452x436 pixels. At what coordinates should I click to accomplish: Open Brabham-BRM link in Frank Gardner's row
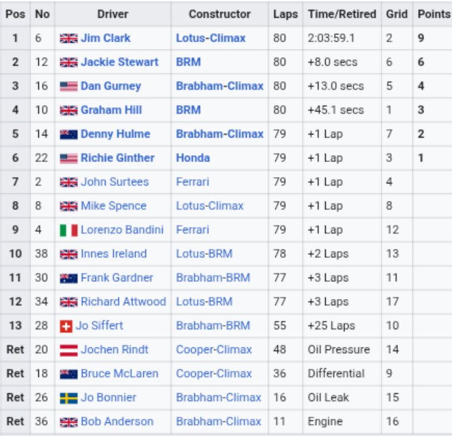click(x=213, y=278)
